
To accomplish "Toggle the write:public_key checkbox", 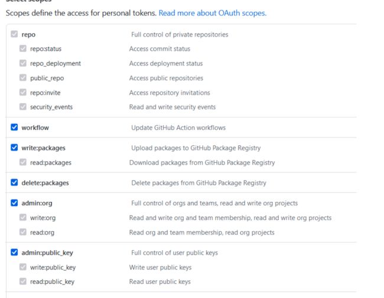I will click(23, 267).
